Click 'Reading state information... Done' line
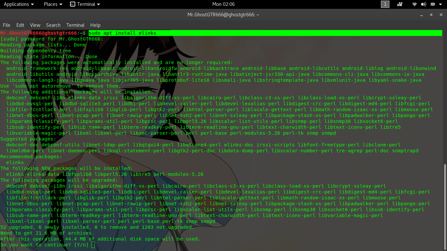The image size is (447, 251). pyautogui.click(x=49, y=57)
